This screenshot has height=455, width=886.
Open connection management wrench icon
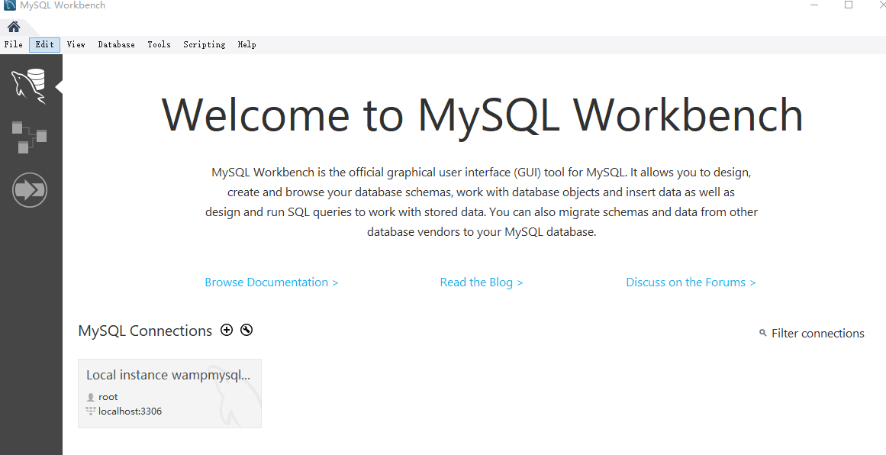246,329
